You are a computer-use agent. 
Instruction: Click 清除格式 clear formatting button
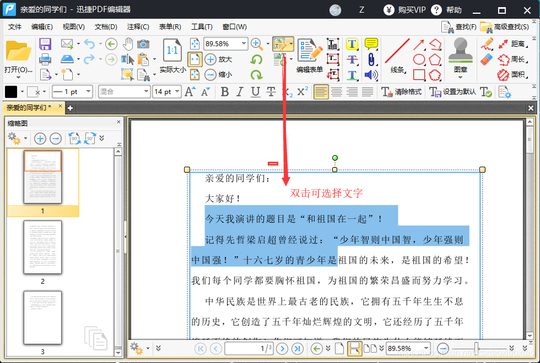402,92
